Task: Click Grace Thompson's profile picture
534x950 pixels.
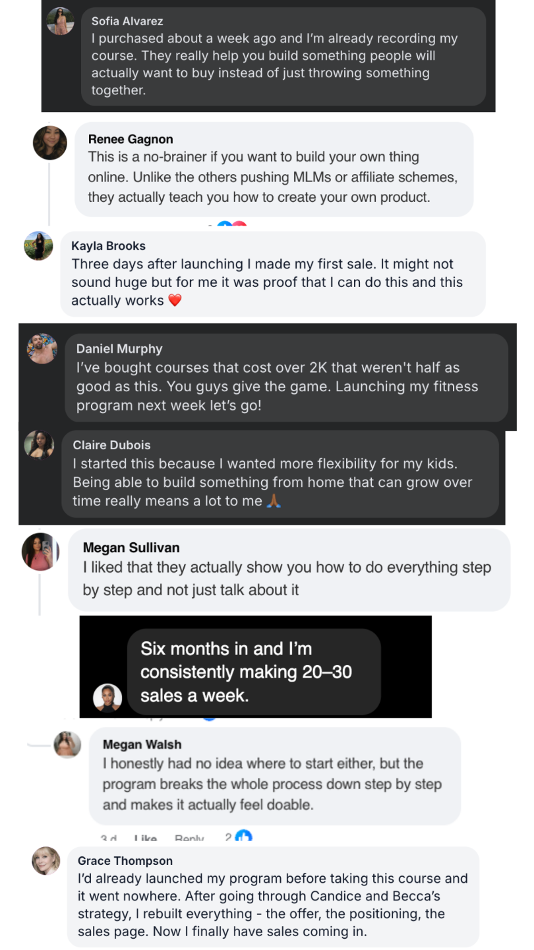Action: click(46, 860)
